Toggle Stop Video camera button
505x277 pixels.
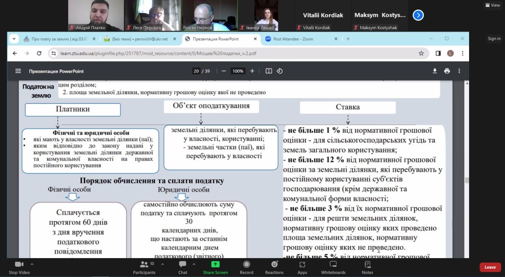19,267
